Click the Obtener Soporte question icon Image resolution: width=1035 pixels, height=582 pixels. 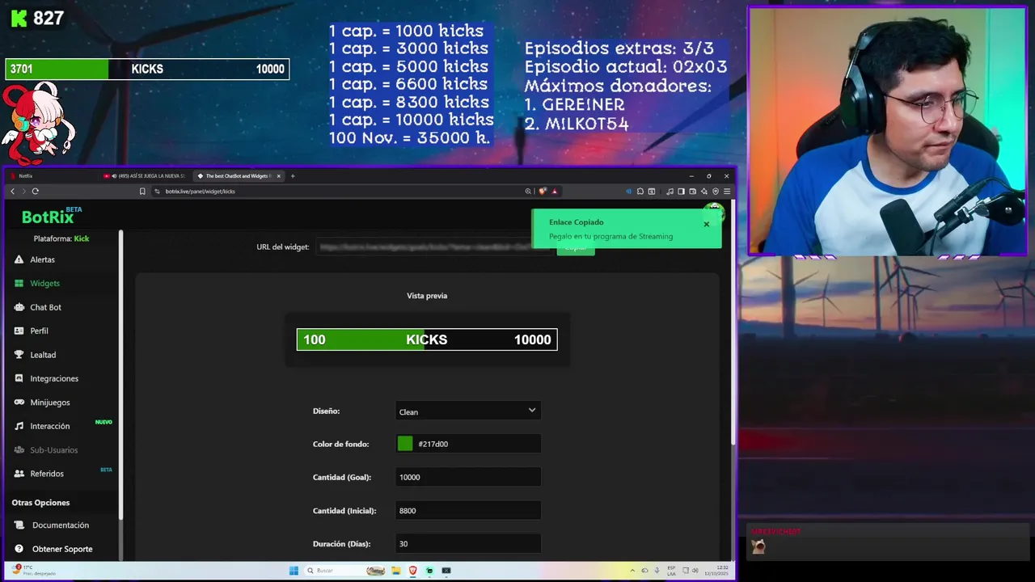click(x=19, y=549)
